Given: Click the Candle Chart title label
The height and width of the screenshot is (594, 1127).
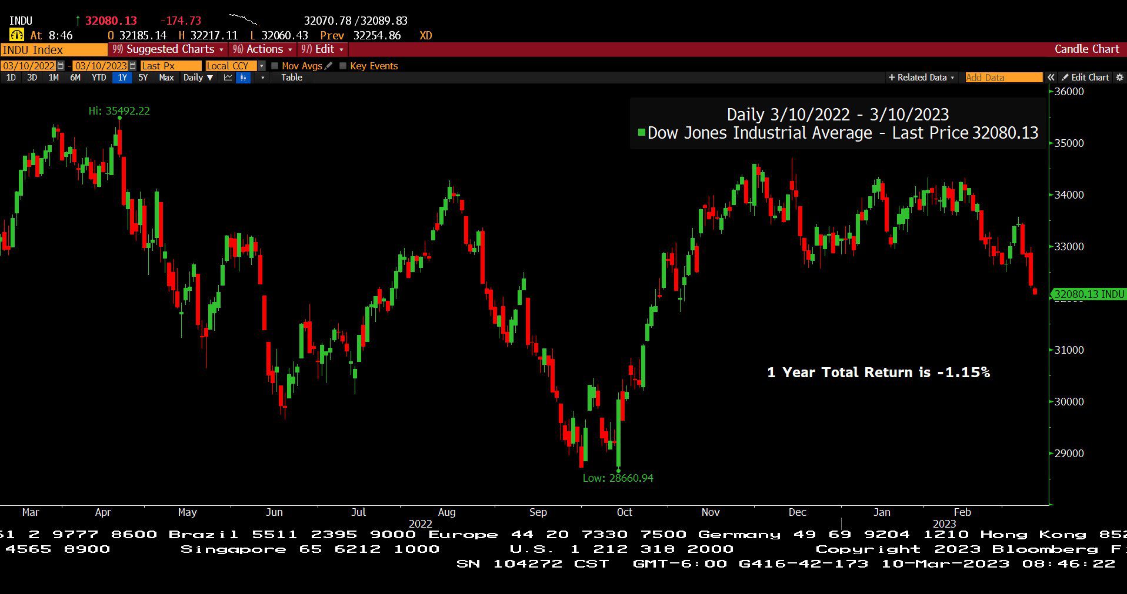Looking at the screenshot, I should pos(1086,49).
